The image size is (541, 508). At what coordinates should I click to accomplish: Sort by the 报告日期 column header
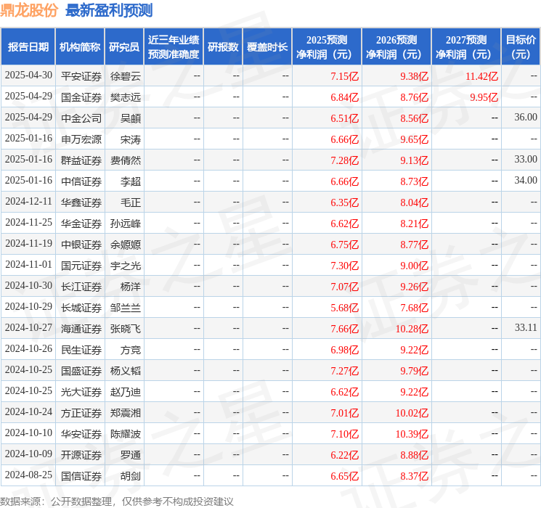[x=28, y=47]
